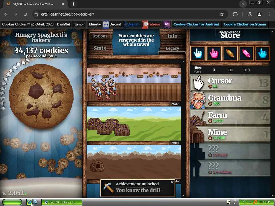Set bulk purchase amount to 10

230,70
